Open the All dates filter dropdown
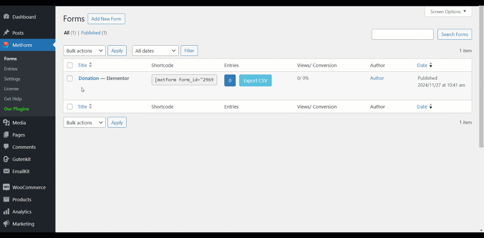This screenshot has height=238, width=484. pyautogui.click(x=155, y=51)
